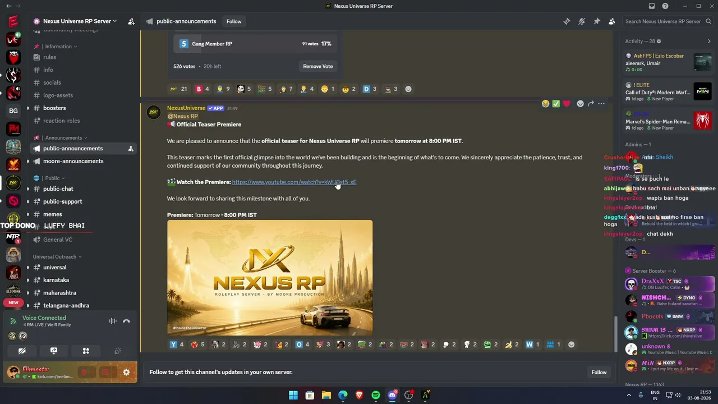
Task: React with the laughing emoji quick reaction
Action: 545,104
